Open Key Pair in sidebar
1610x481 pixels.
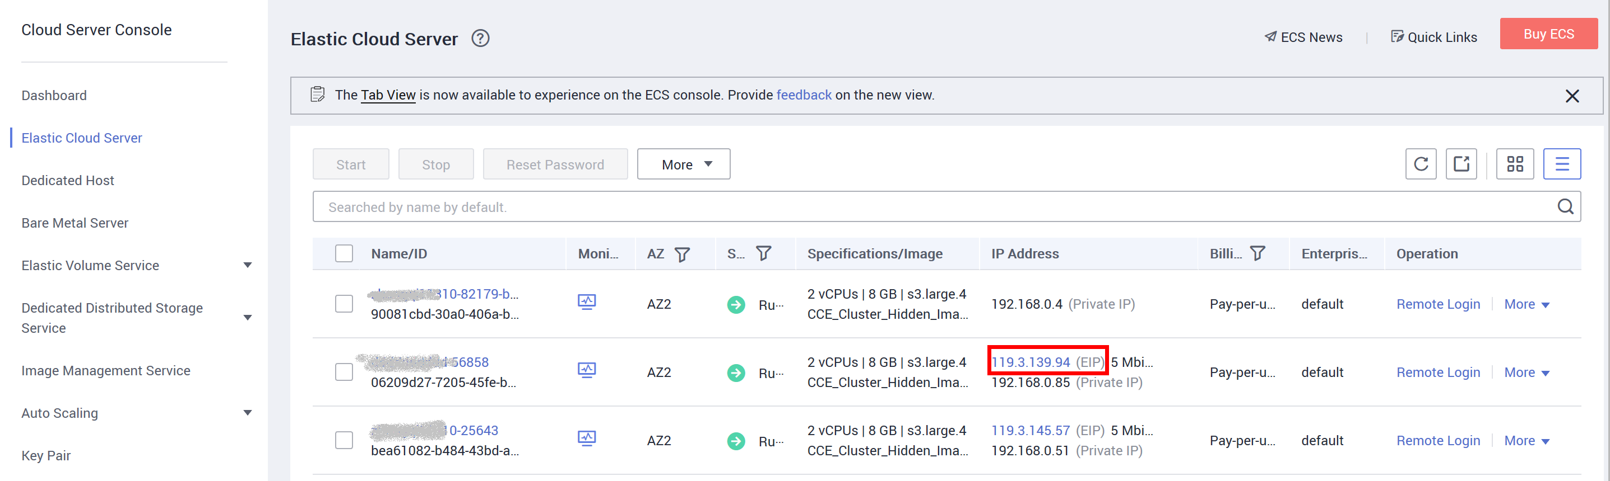click(45, 455)
